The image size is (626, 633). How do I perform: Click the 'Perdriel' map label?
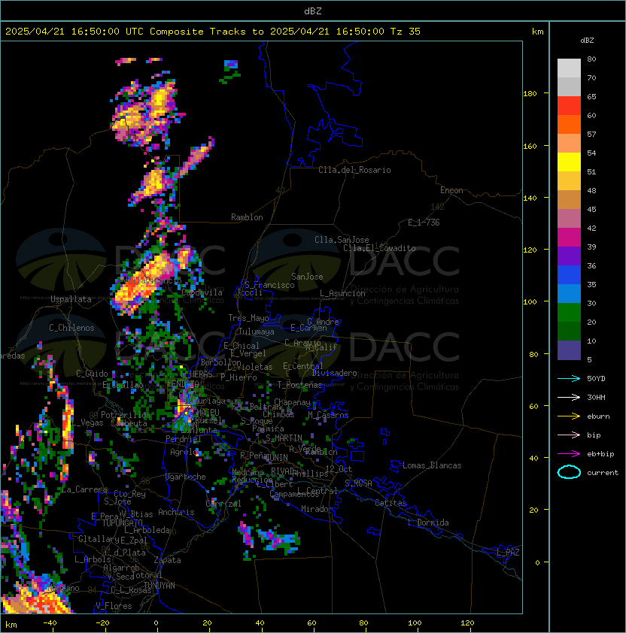click(x=183, y=439)
